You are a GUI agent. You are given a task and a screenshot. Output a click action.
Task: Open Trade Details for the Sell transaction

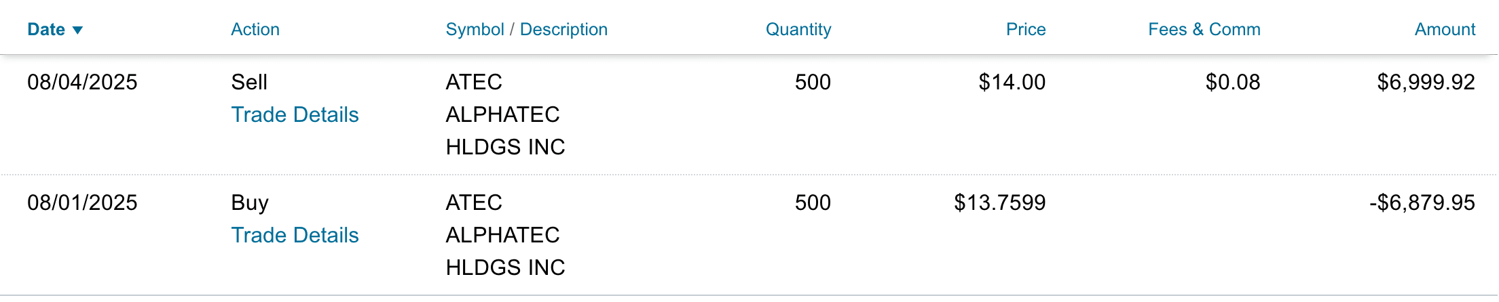click(x=295, y=115)
